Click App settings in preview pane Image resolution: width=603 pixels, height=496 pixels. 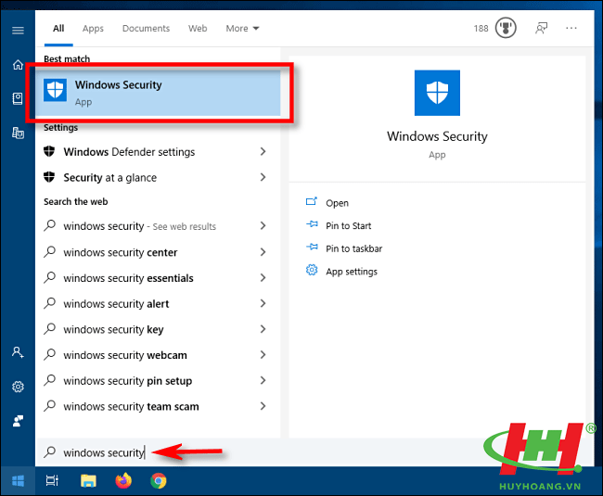pos(352,272)
